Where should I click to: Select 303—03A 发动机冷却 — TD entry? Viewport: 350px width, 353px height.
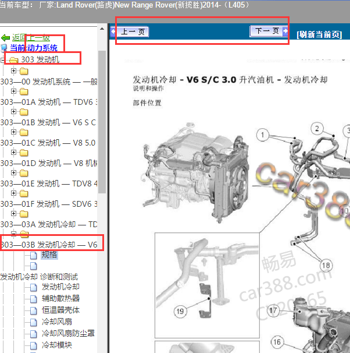pyautogui.click(x=48, y=224)
